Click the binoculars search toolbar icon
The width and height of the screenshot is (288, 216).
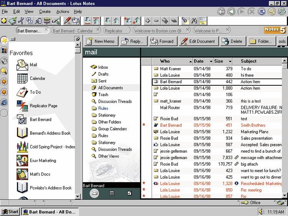point(194,21)
